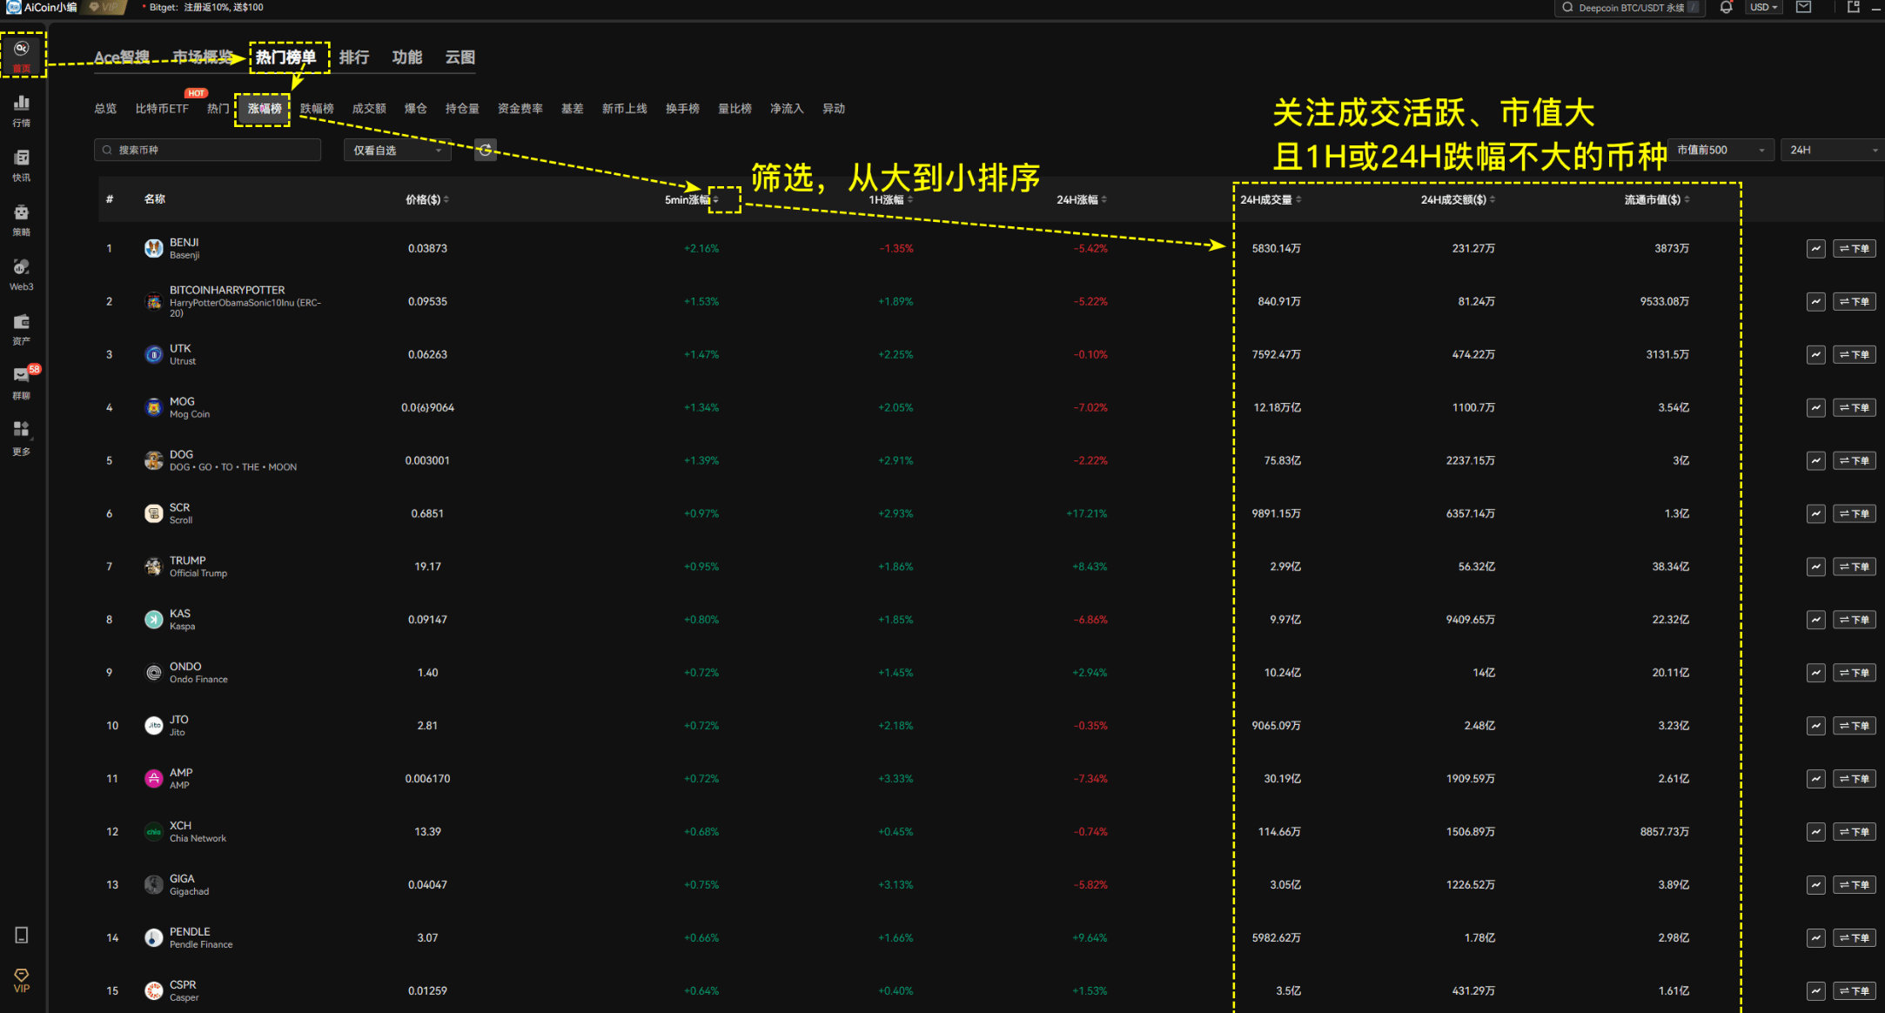Select the 跌幅榜 sub-tab

[317, 109]
